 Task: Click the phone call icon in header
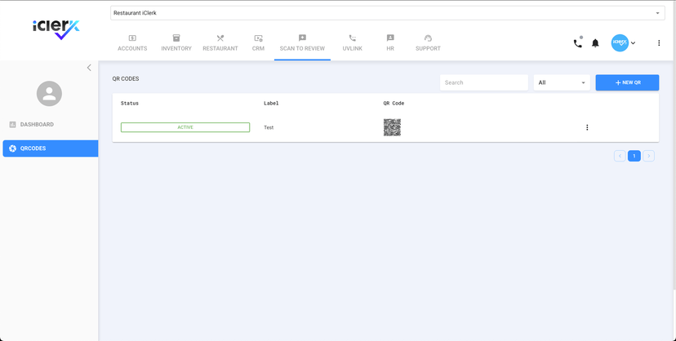click(x=577, y=43)
